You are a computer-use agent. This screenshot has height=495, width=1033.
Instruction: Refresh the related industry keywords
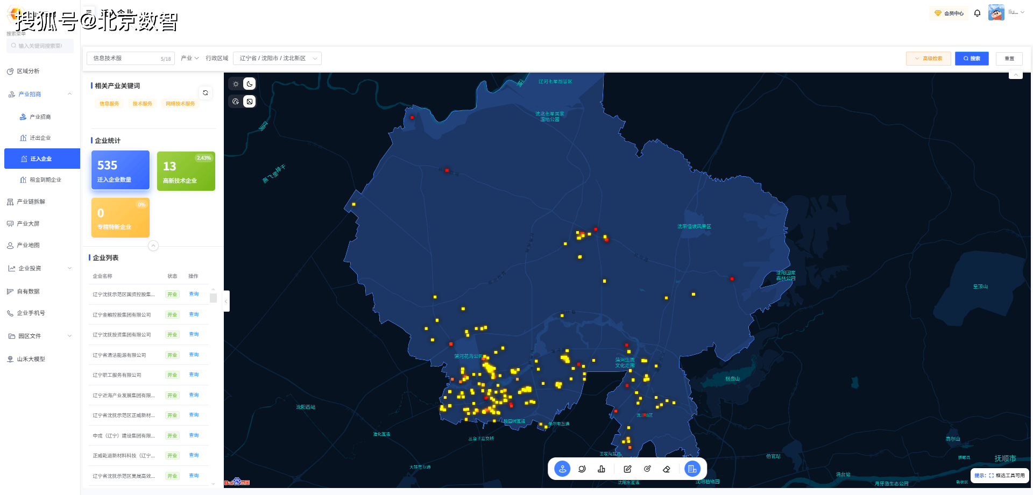point(205,93)
